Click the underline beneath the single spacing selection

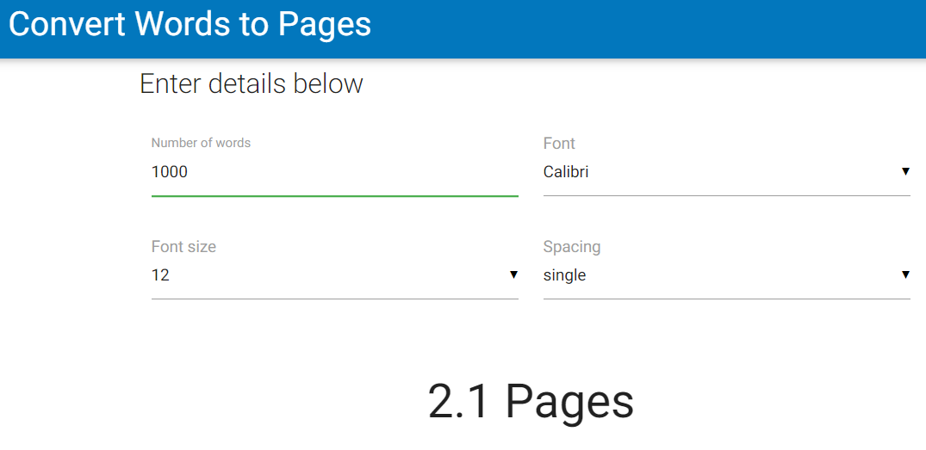(726, 299)
